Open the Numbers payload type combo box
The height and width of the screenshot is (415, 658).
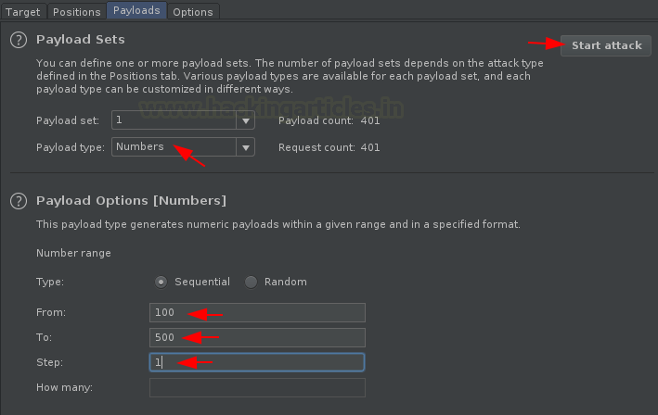(x=183, y=147)
